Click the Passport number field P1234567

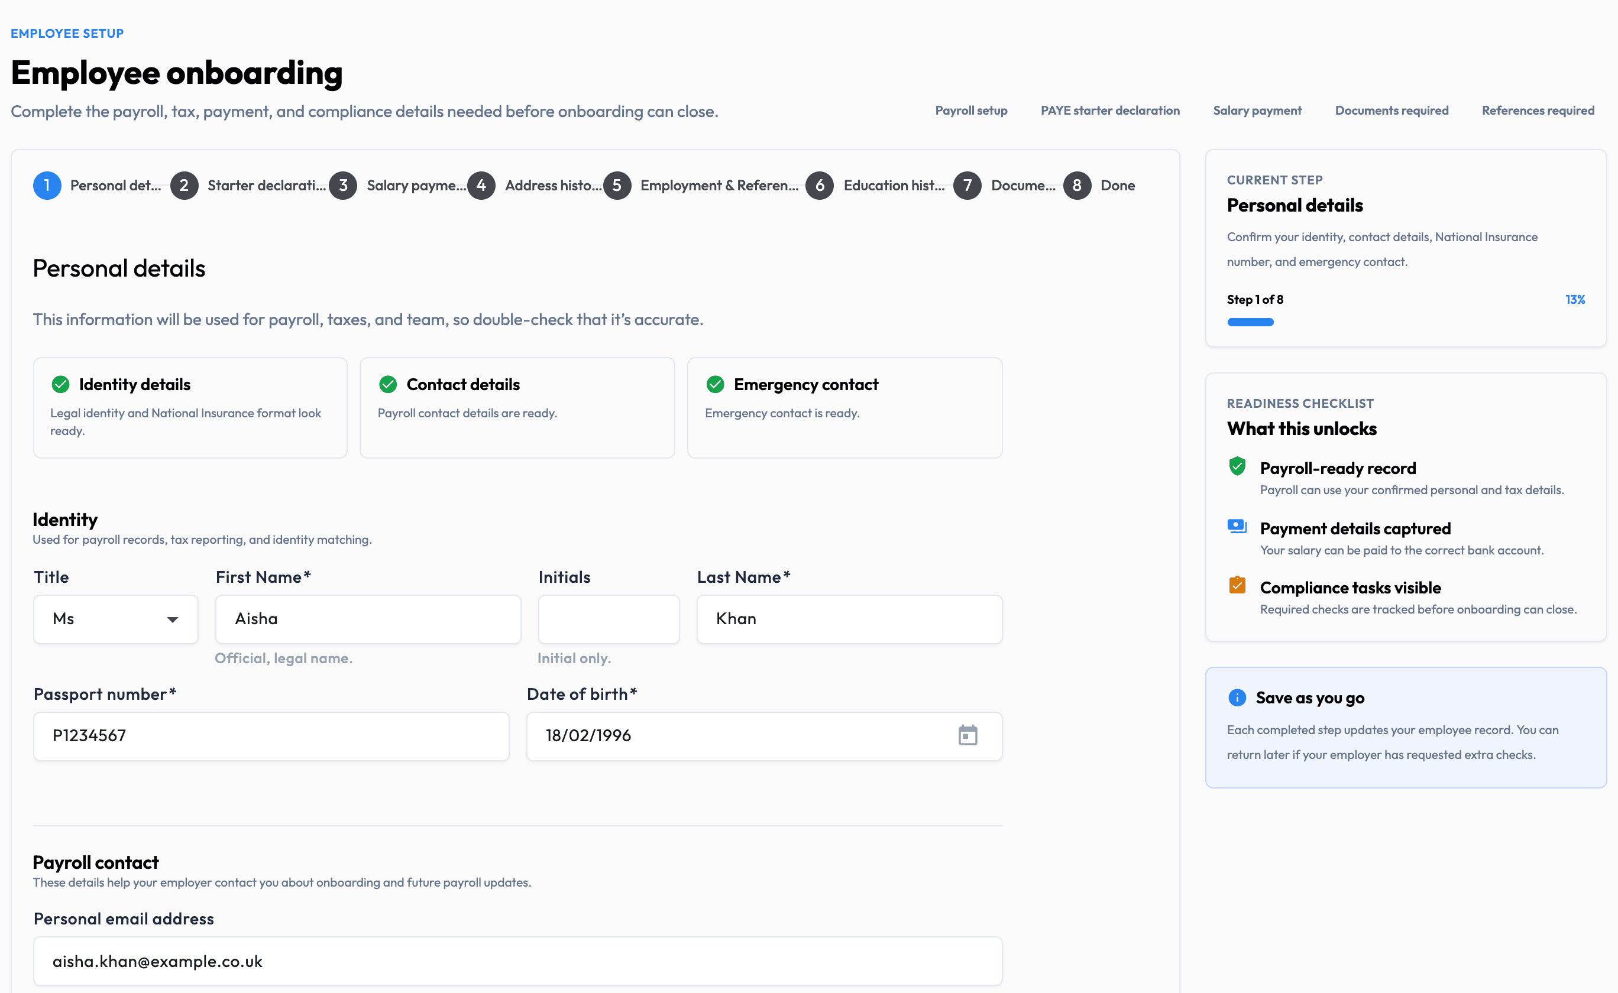(x=271, y=736)
